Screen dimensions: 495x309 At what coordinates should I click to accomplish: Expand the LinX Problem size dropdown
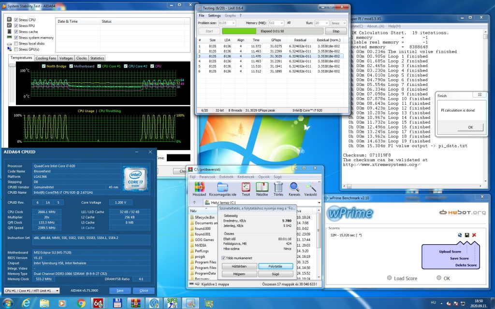tap(227, 23)
